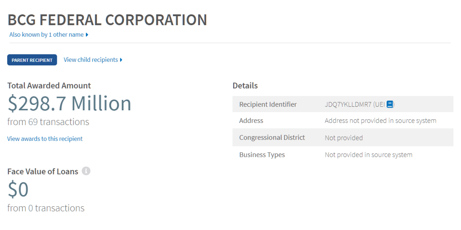The height and width of the screenshot is (230, 461).
Task: Click the Face Value of Loans info icon
Action: [x=86, y=171]
